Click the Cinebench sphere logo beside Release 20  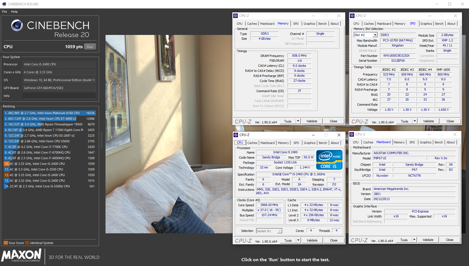17,25
